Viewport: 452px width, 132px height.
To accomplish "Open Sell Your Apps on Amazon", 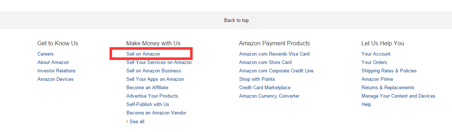I will point(155,79).
